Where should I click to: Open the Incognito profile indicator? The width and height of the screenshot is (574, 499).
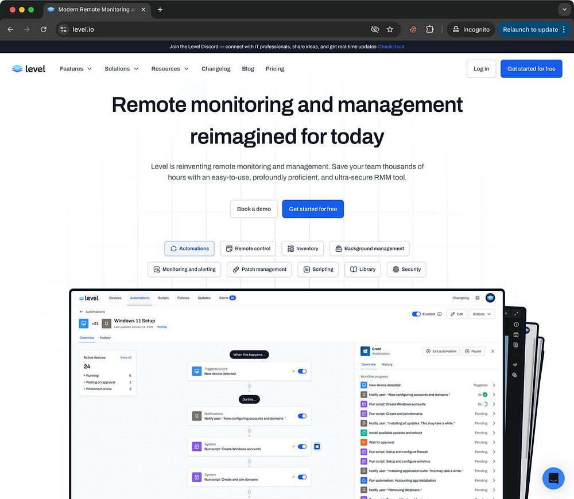[471, 29]
